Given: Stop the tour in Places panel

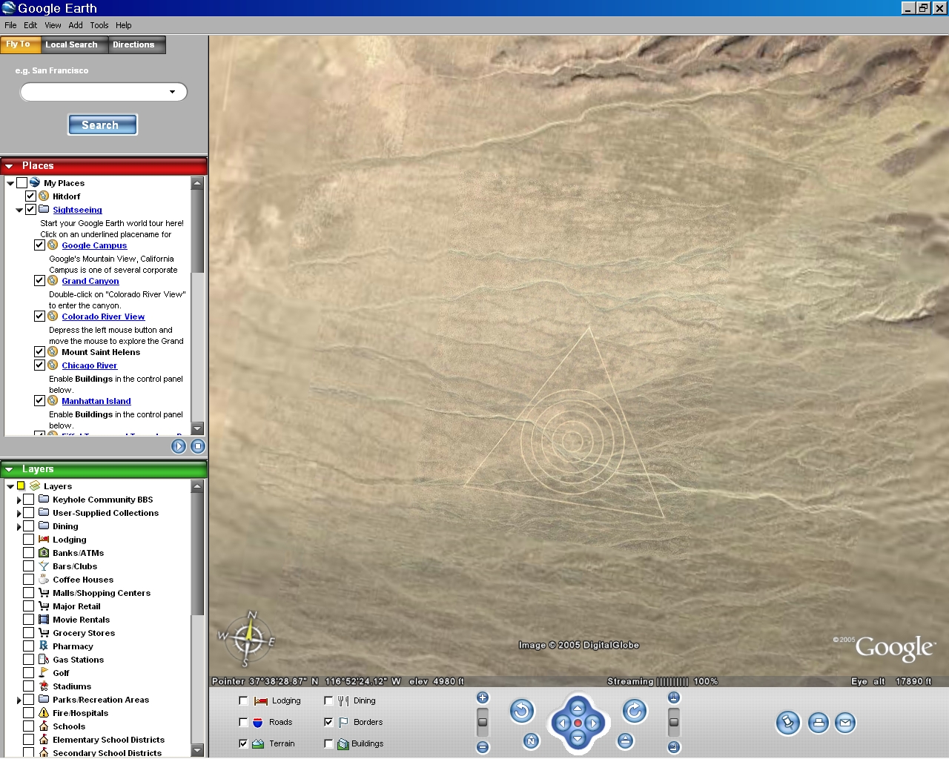Looking at the screenshot, I should [197, 446].
